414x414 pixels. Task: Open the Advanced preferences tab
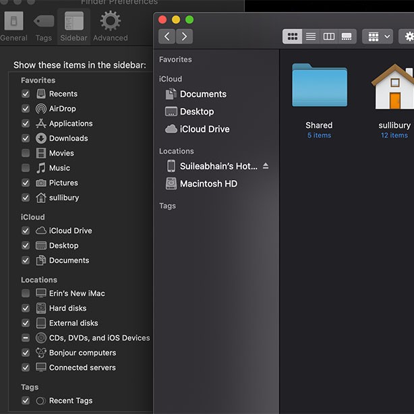[x=110, y=26]
